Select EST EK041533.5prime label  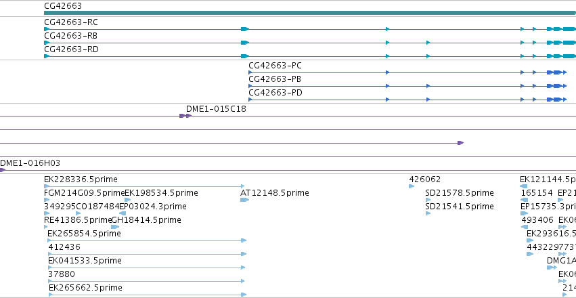pos(85,261)
